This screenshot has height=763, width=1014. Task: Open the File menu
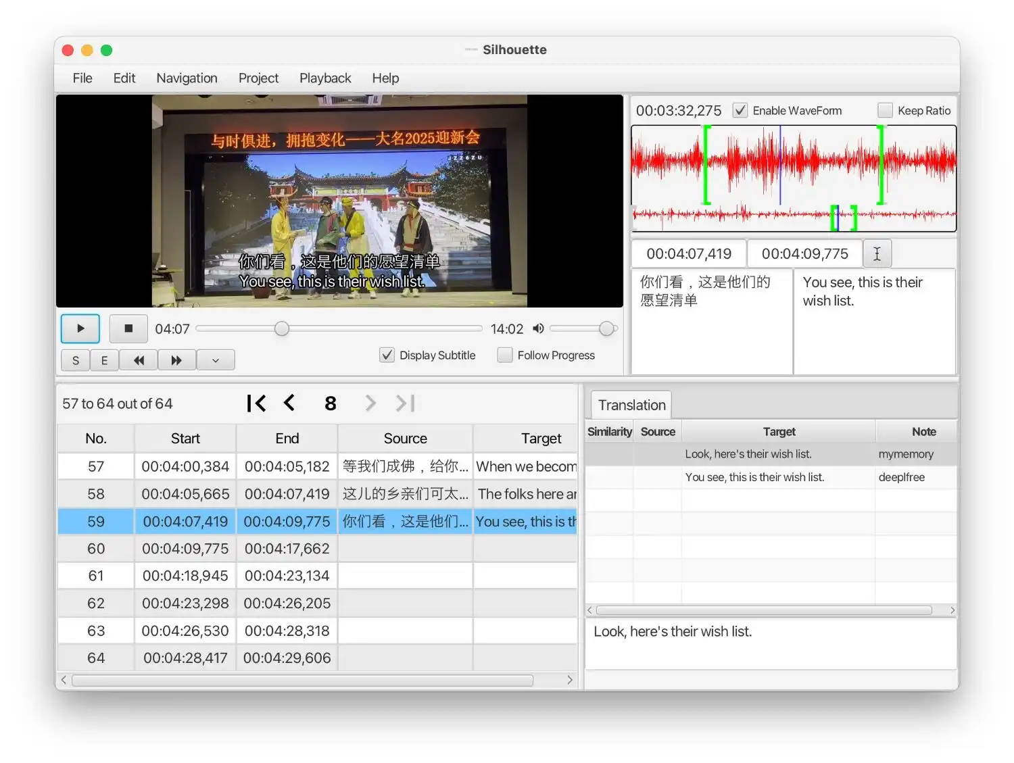coord(82,78)
